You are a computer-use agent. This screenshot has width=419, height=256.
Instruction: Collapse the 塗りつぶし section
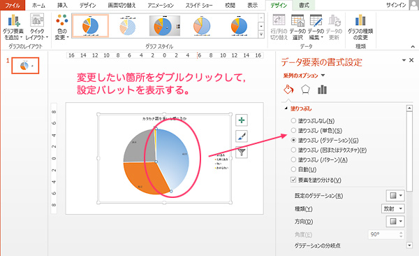286,108
